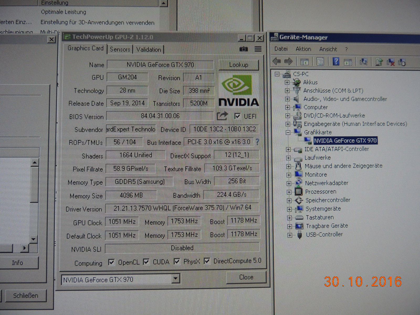This screenshot has width=420, height=315.
Task: Click the Bus Interface question mark
Action: [258, 142]
